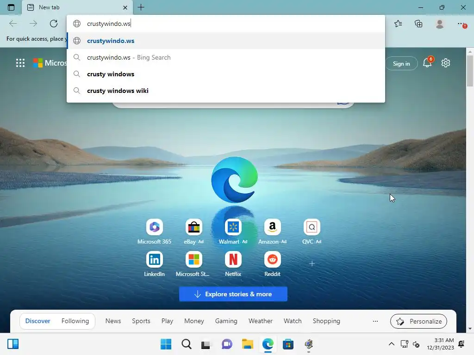
Task: Select crustywindo.ws Bing Search suggestion
Action: click(226, 57)
